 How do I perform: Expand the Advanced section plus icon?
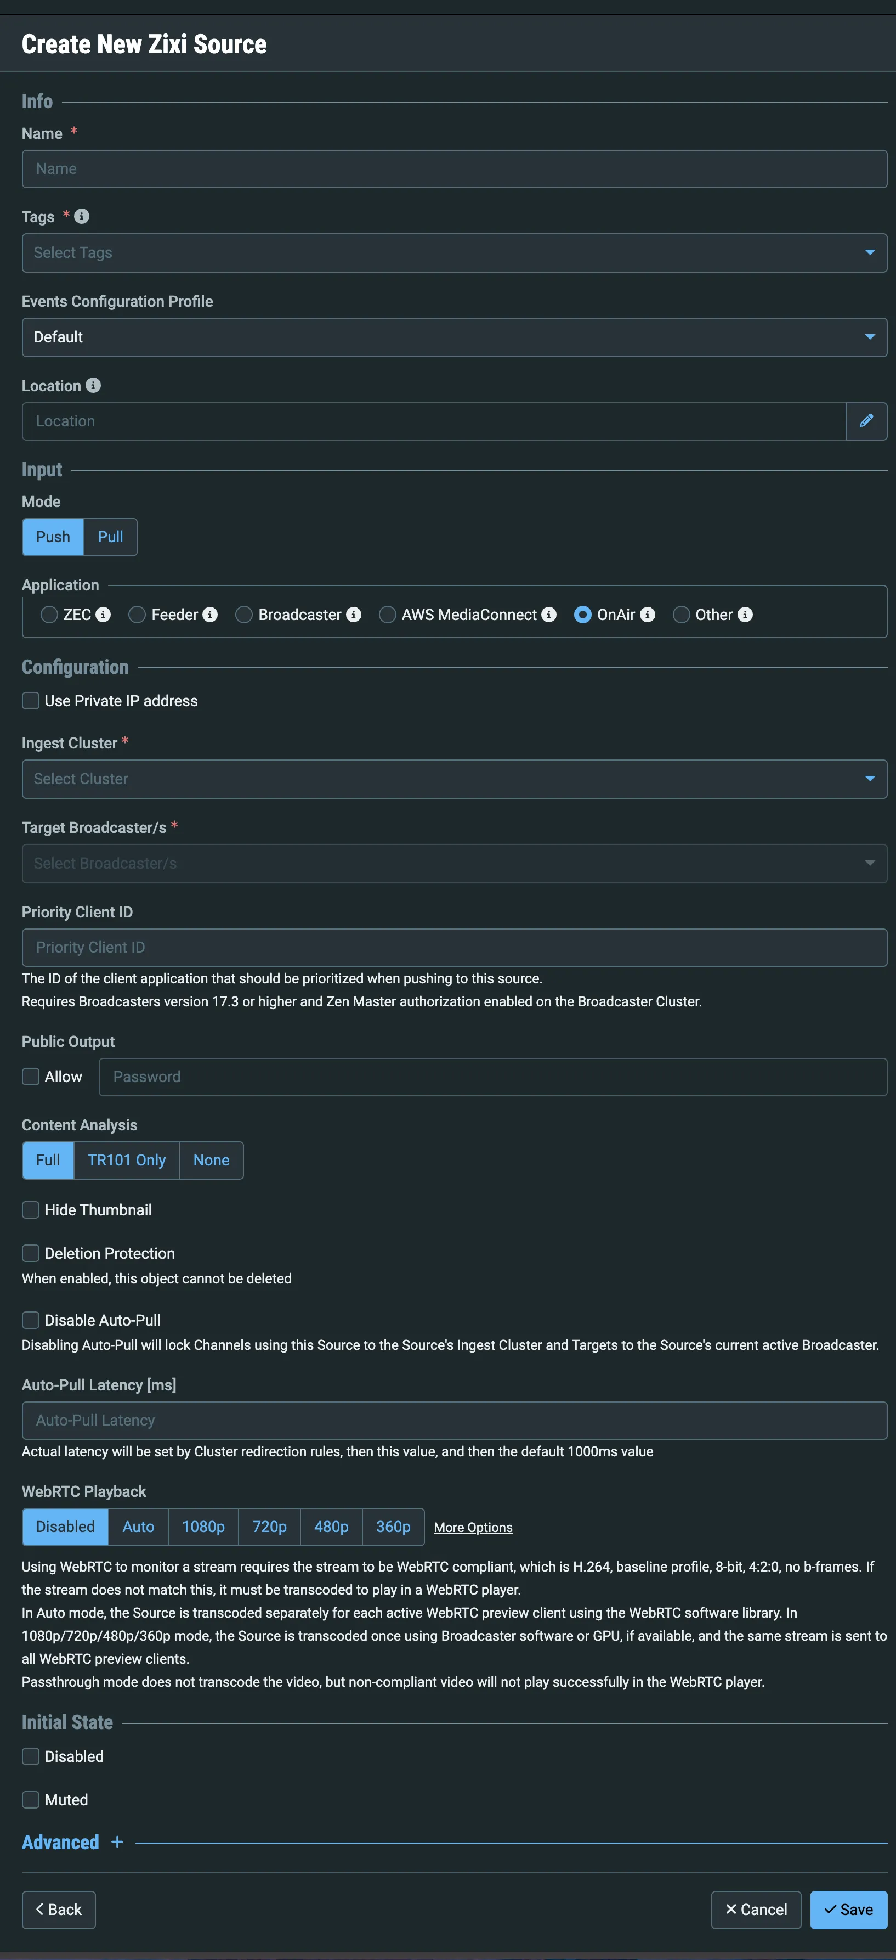(x=117, y=1842)
